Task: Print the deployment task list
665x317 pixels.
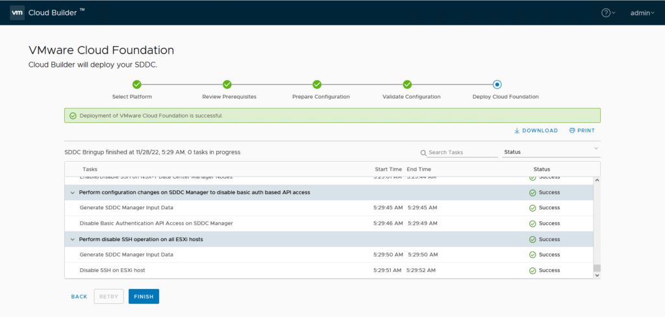Action: click(x=582, y=131)
